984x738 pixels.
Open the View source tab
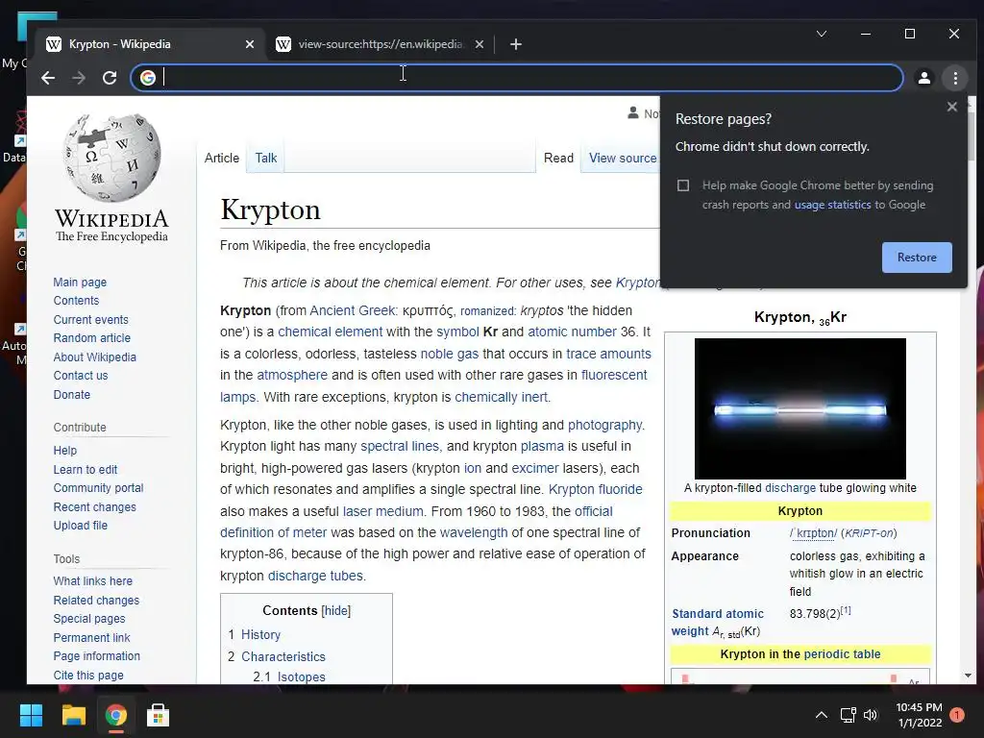pos(623,159)
